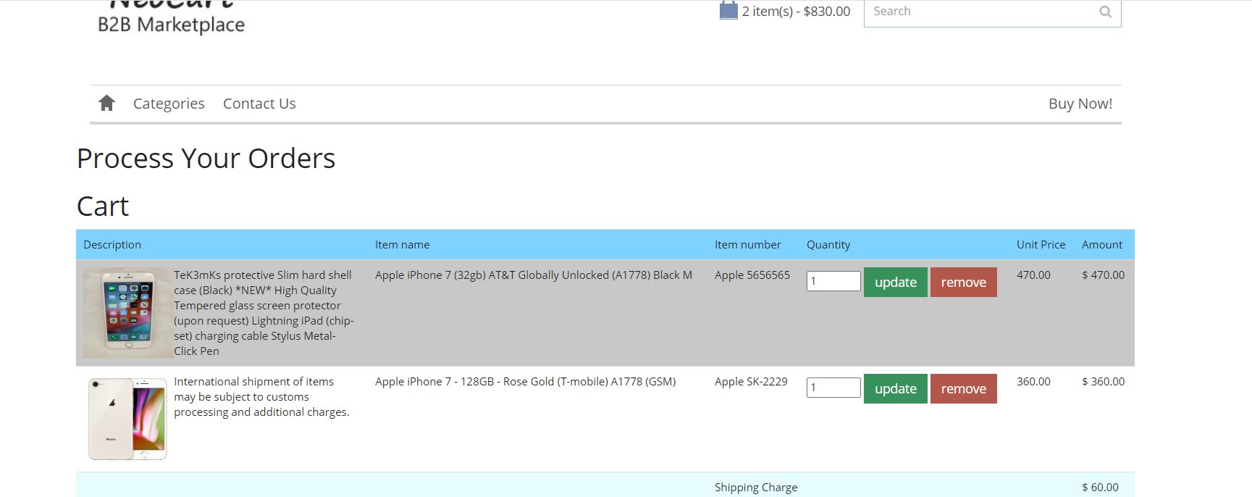Open cart summary 2 item(s) - $830.00

pos(796,12)
